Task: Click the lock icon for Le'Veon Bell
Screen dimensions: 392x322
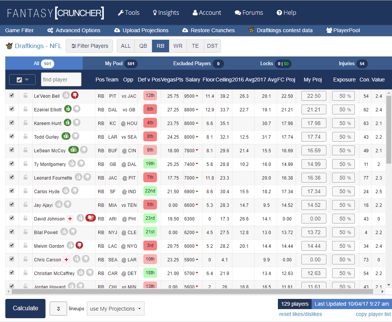Action: click(25, 95)
